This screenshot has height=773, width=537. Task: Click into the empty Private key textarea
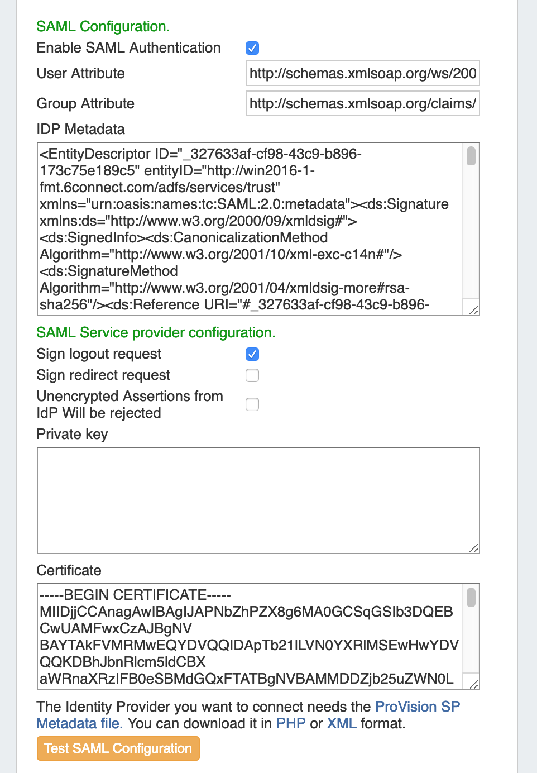coord(258,500)
